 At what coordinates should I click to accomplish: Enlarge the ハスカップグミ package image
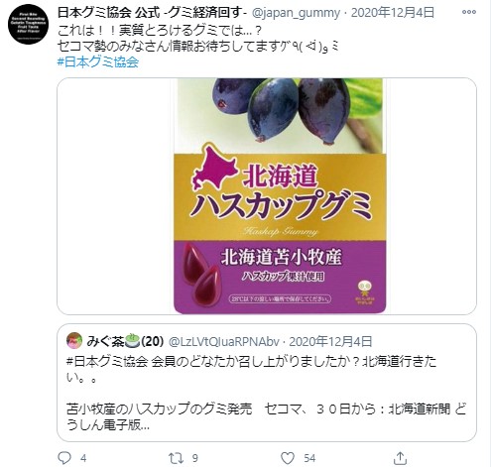tap(280, 196)
